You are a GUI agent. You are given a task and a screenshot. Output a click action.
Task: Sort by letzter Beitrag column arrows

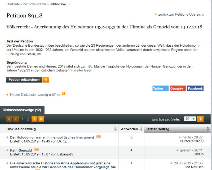point(207,129)
